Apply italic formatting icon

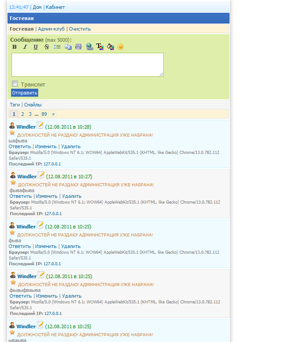[x=25, y=47]
